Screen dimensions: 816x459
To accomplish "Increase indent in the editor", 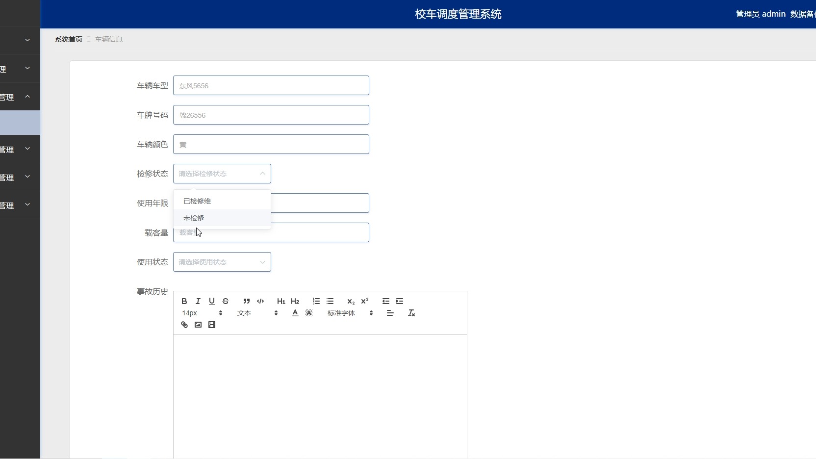I will tap(400, 301).
